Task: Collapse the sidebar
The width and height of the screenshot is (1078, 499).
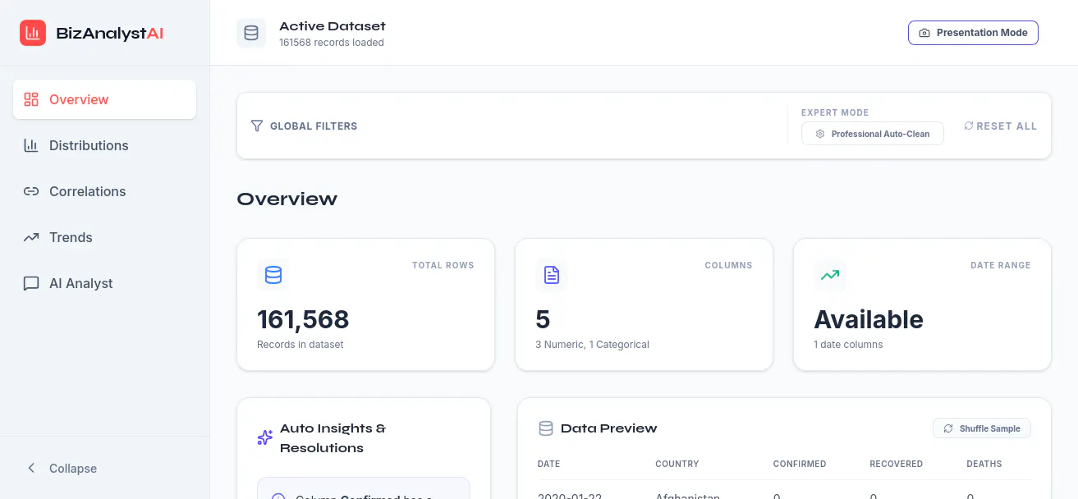Action: (x=104, y=468)
